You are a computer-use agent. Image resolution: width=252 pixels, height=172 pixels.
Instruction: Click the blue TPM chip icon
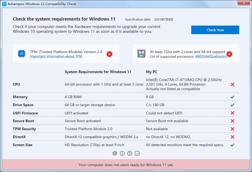(22, 54)
